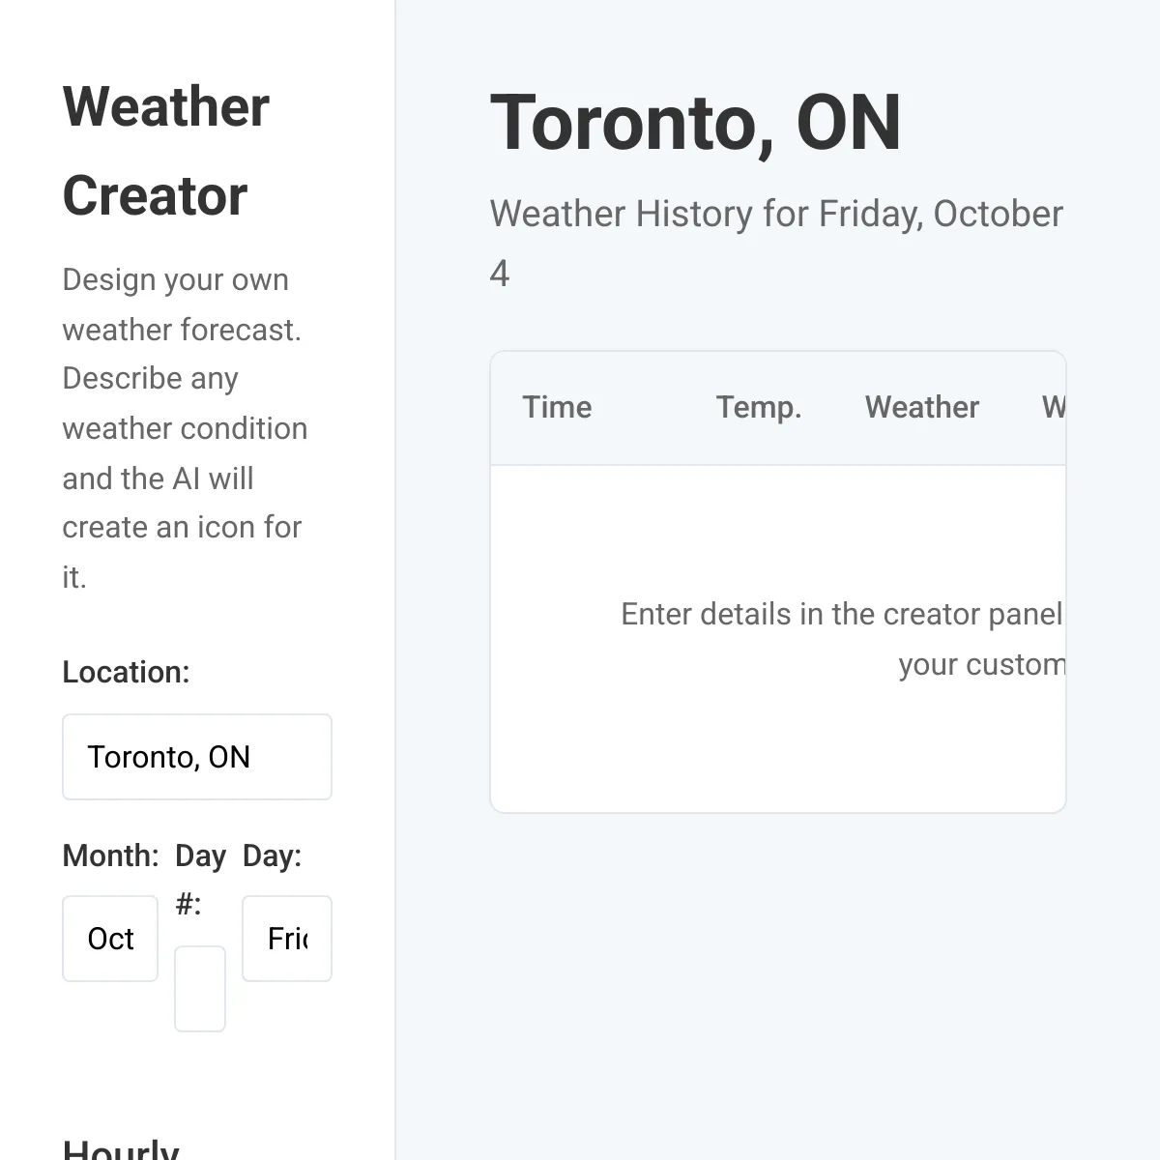
Task: Click the 'Design your own' description line
Action: [175, 279]
